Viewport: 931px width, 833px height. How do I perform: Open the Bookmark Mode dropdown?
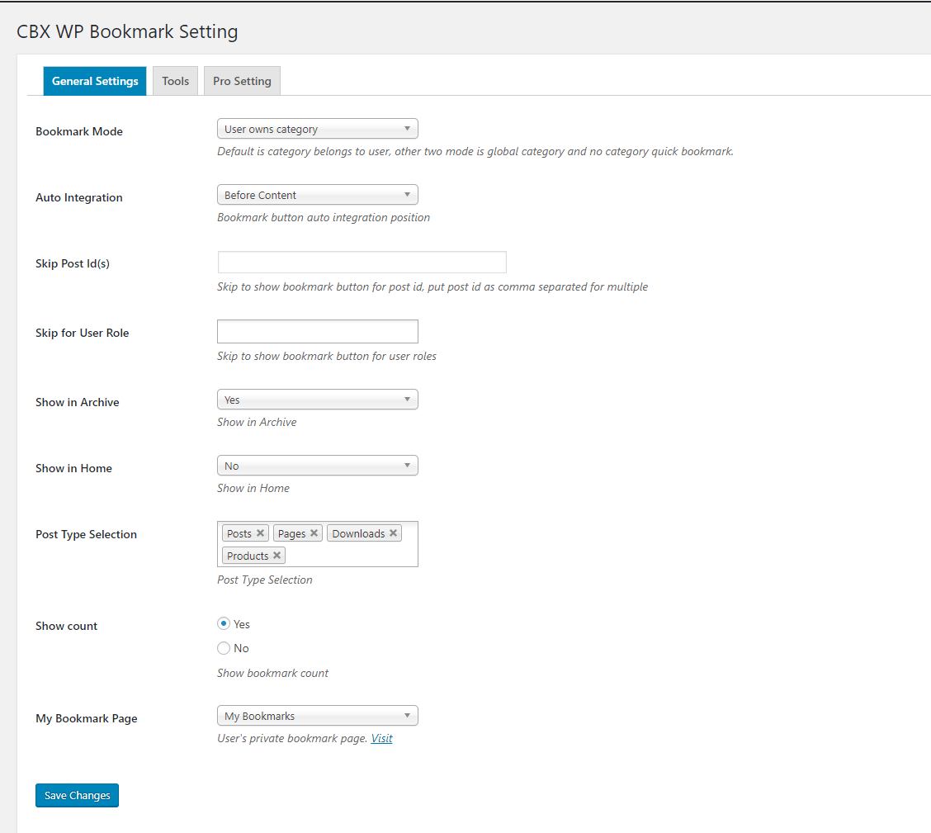coord(317,129)
